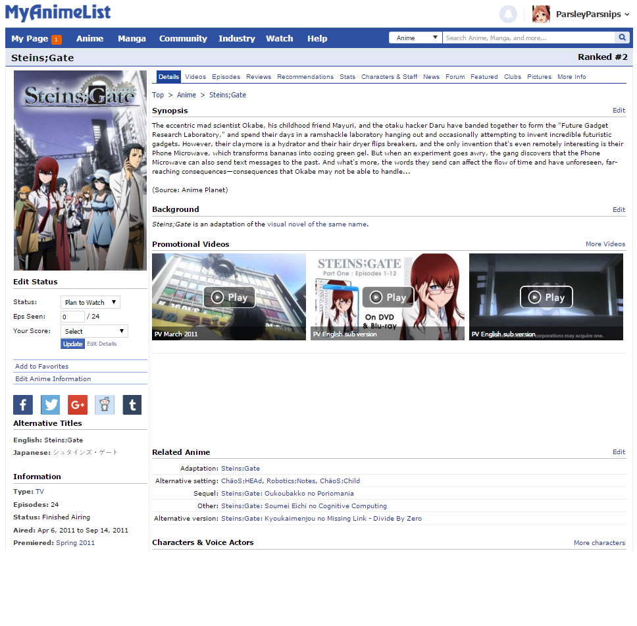The width and height of the screenshot is (637, 626).
Task: Open the Steins;Gate adaptation link
Action: point(240,469)
